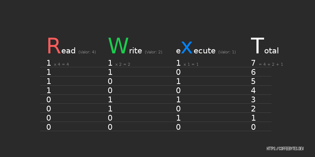Click the large blue X letter
Image resolution: width=315 pixels, height=157 pixels.
pyautogui.click(x=187, y=48)
